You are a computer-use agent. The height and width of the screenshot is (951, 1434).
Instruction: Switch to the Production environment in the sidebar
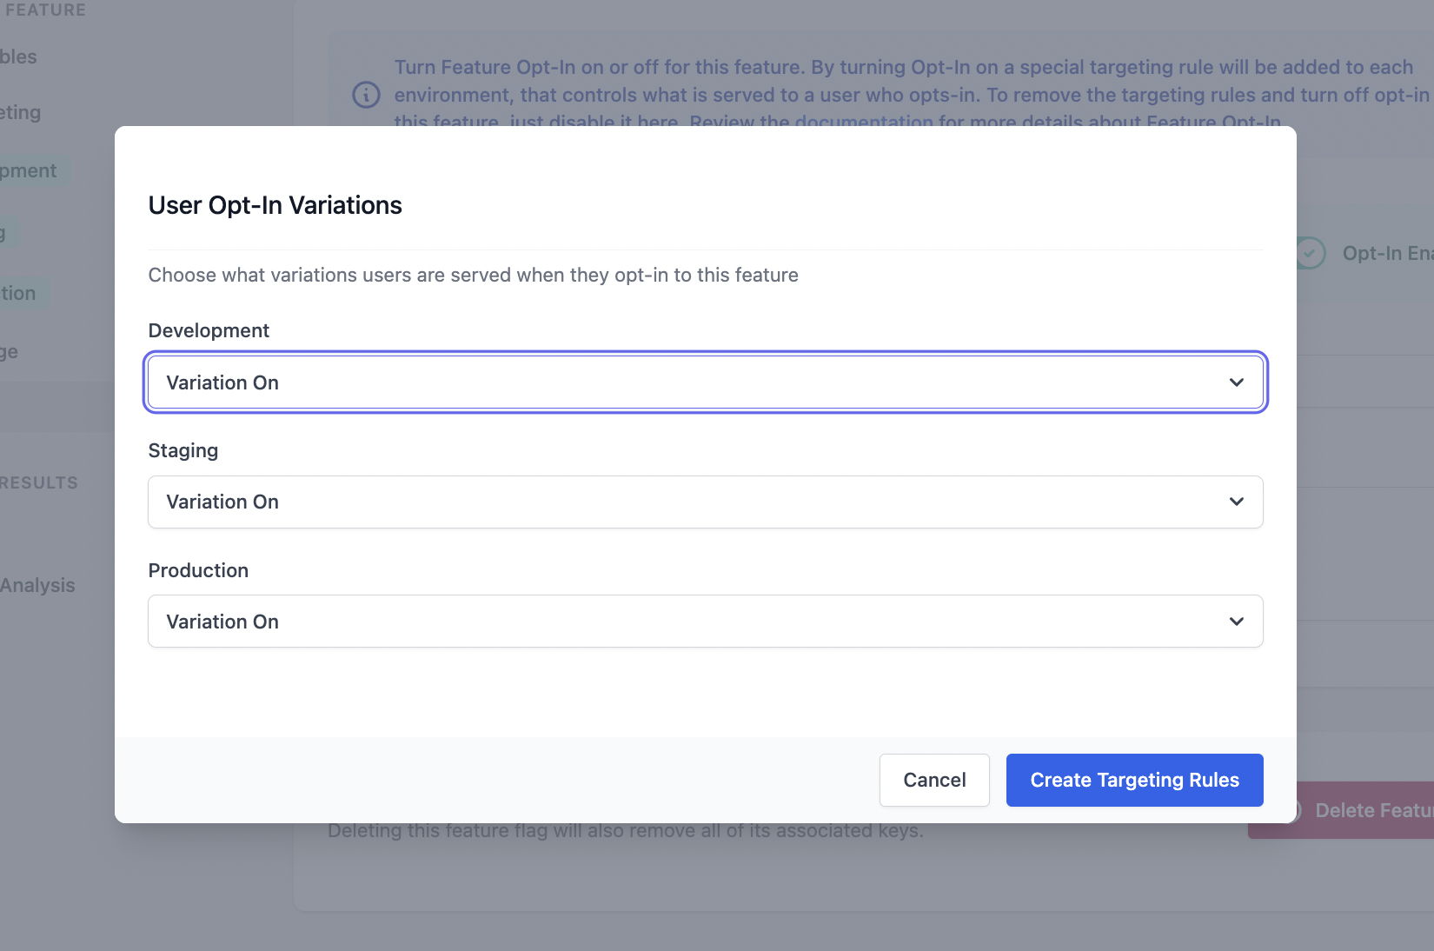(17, 293)
